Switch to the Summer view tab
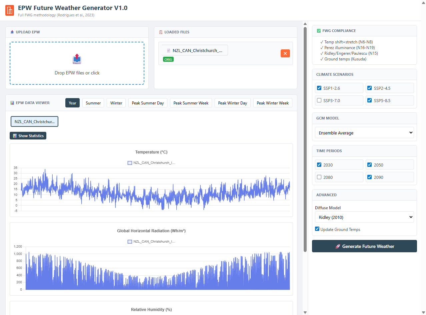The height and width of the screenshot is (315, 426). click(93, 103)
